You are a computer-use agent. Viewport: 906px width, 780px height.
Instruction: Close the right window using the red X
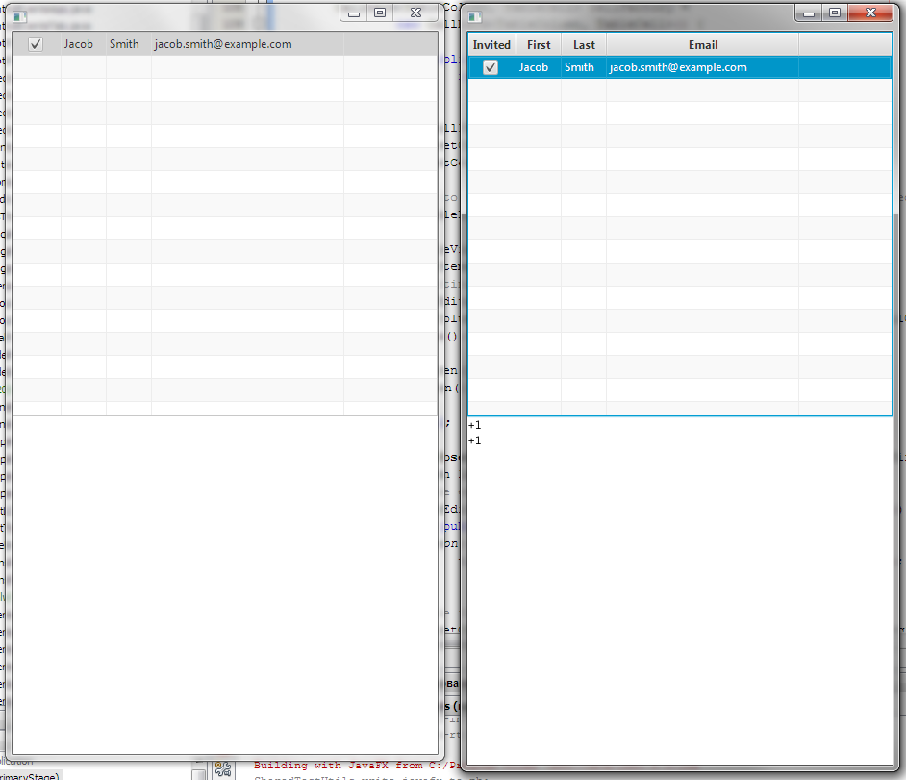click(x=870, y=13)
